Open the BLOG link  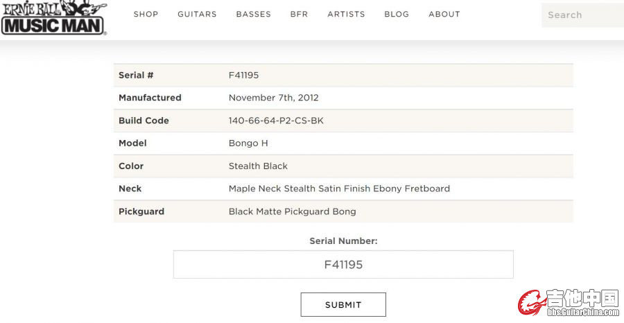click(397, 14)
